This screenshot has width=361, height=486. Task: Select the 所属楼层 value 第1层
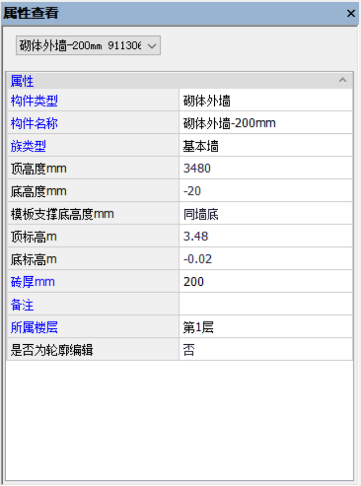[265, 327]
